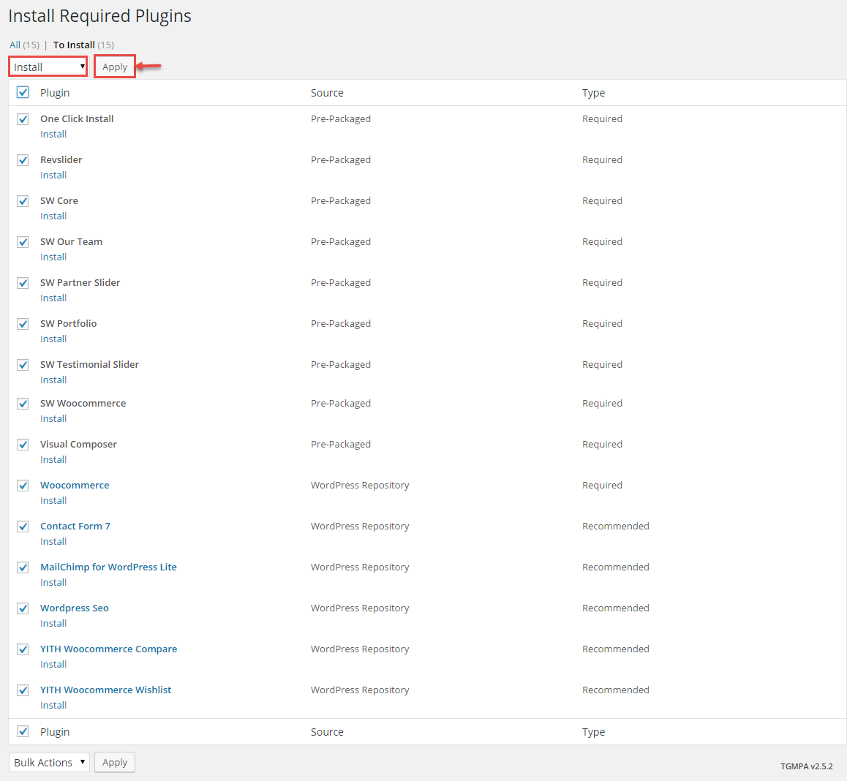Click the Visual Composer plugin name

coord(78,445)
